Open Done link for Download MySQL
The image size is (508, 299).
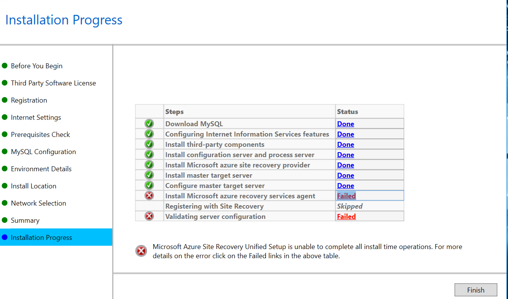click(345, 124)
